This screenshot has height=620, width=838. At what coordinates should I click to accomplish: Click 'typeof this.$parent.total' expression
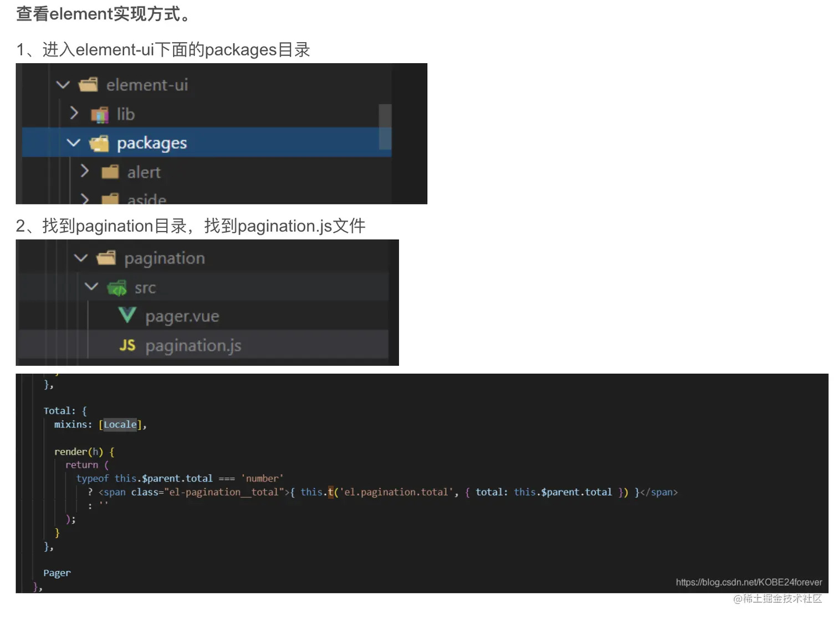pos(145,479)
